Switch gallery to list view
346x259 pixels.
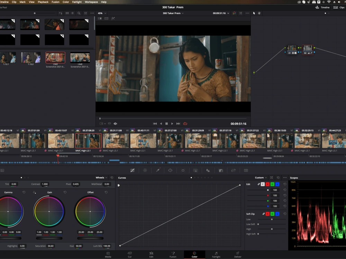72,13
